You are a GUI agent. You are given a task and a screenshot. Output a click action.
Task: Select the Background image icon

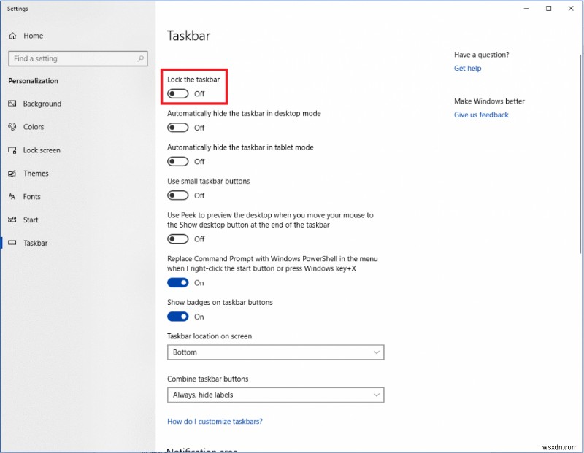pyautogui.click(x=12, y=104)
